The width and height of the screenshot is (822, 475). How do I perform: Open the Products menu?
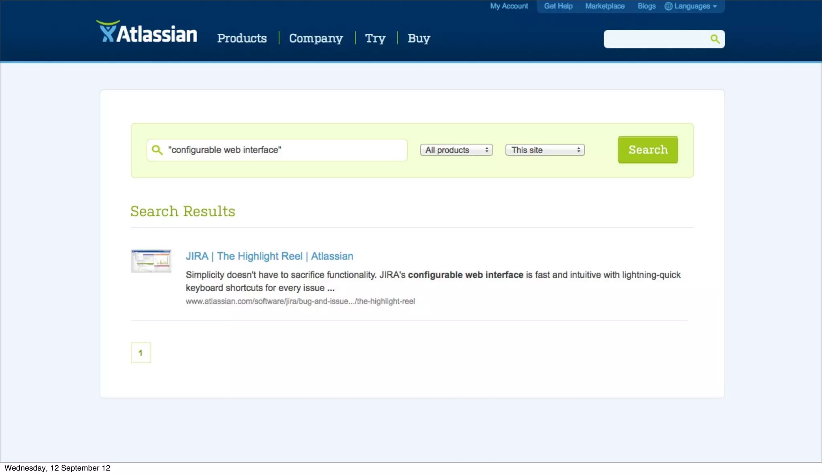(x=242, y=39)
